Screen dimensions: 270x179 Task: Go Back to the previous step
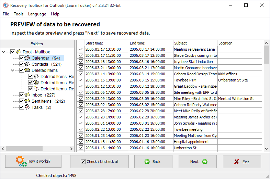click(153, 162)
